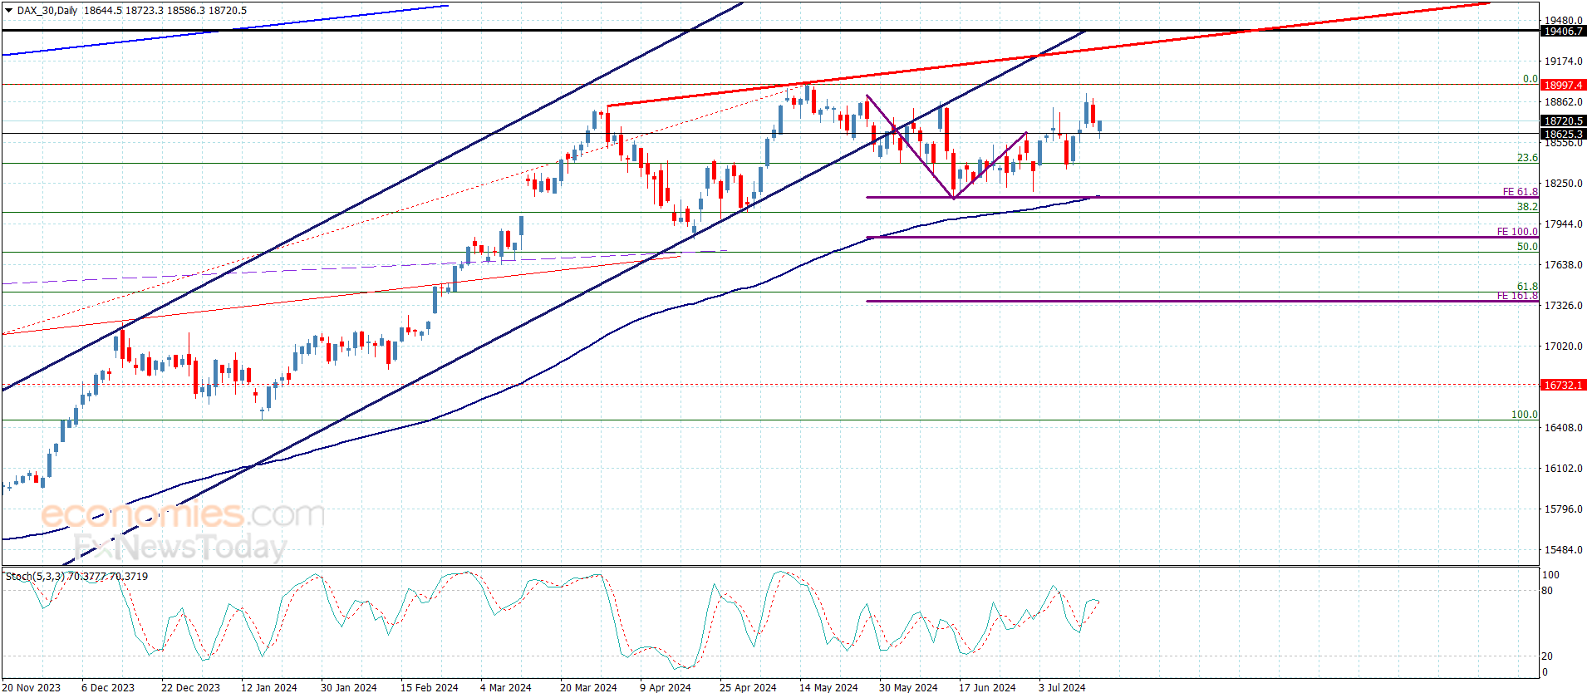Viewport: 1592px width, 698px height.
Task: Click the FE 100.0 expansion label
Action: 1517,232
